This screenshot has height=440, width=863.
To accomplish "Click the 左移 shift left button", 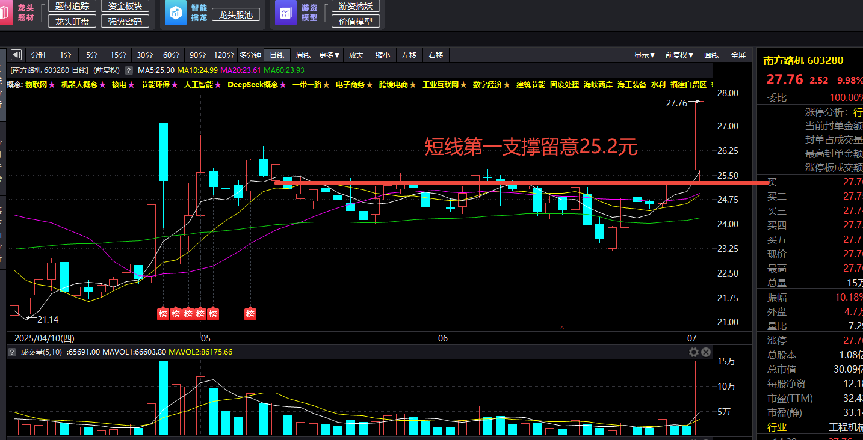I will pyautogui.click(x=409, y=55).
